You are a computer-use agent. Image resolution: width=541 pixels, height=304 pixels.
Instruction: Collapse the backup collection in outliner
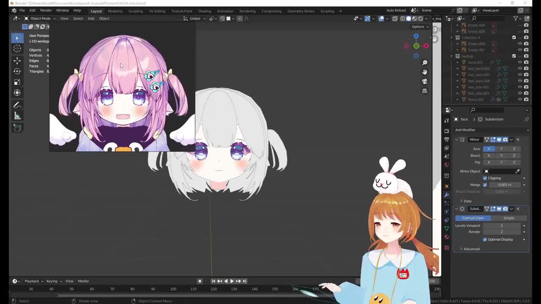(x=451, y=56)
